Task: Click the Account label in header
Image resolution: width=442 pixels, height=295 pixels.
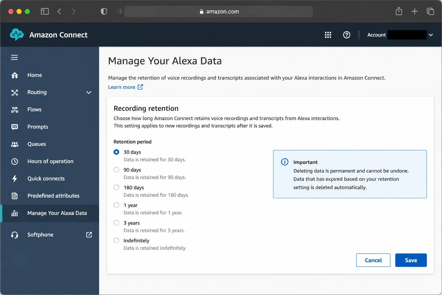Action: [376, 35]
